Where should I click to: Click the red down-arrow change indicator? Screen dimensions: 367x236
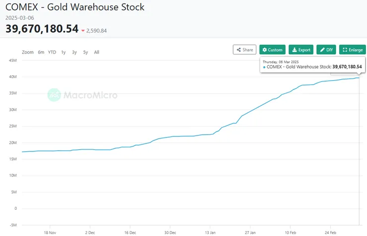pos(83,31)
